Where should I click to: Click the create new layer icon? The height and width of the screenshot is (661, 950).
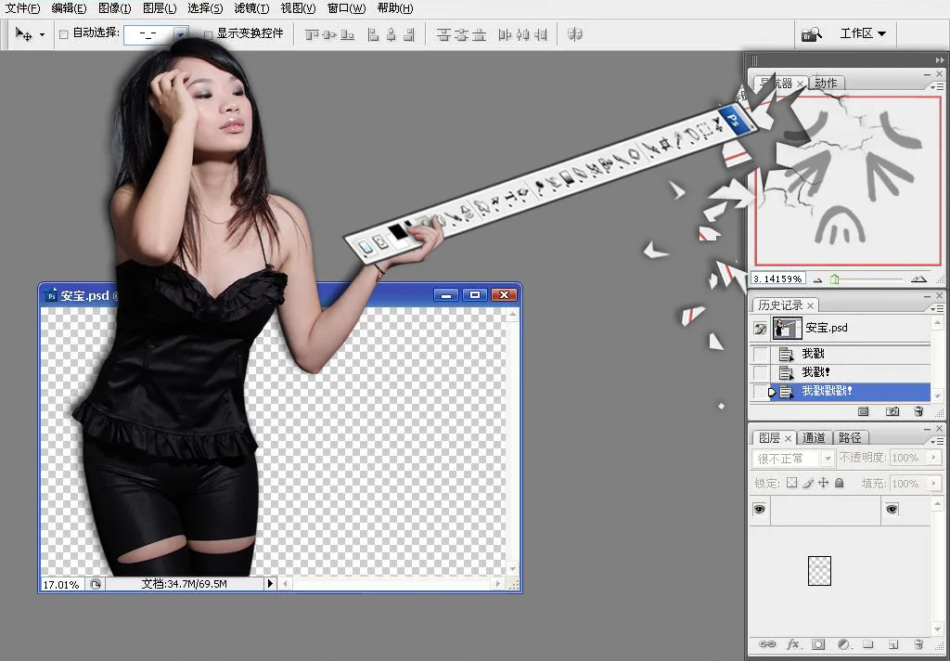coord(892,644)
